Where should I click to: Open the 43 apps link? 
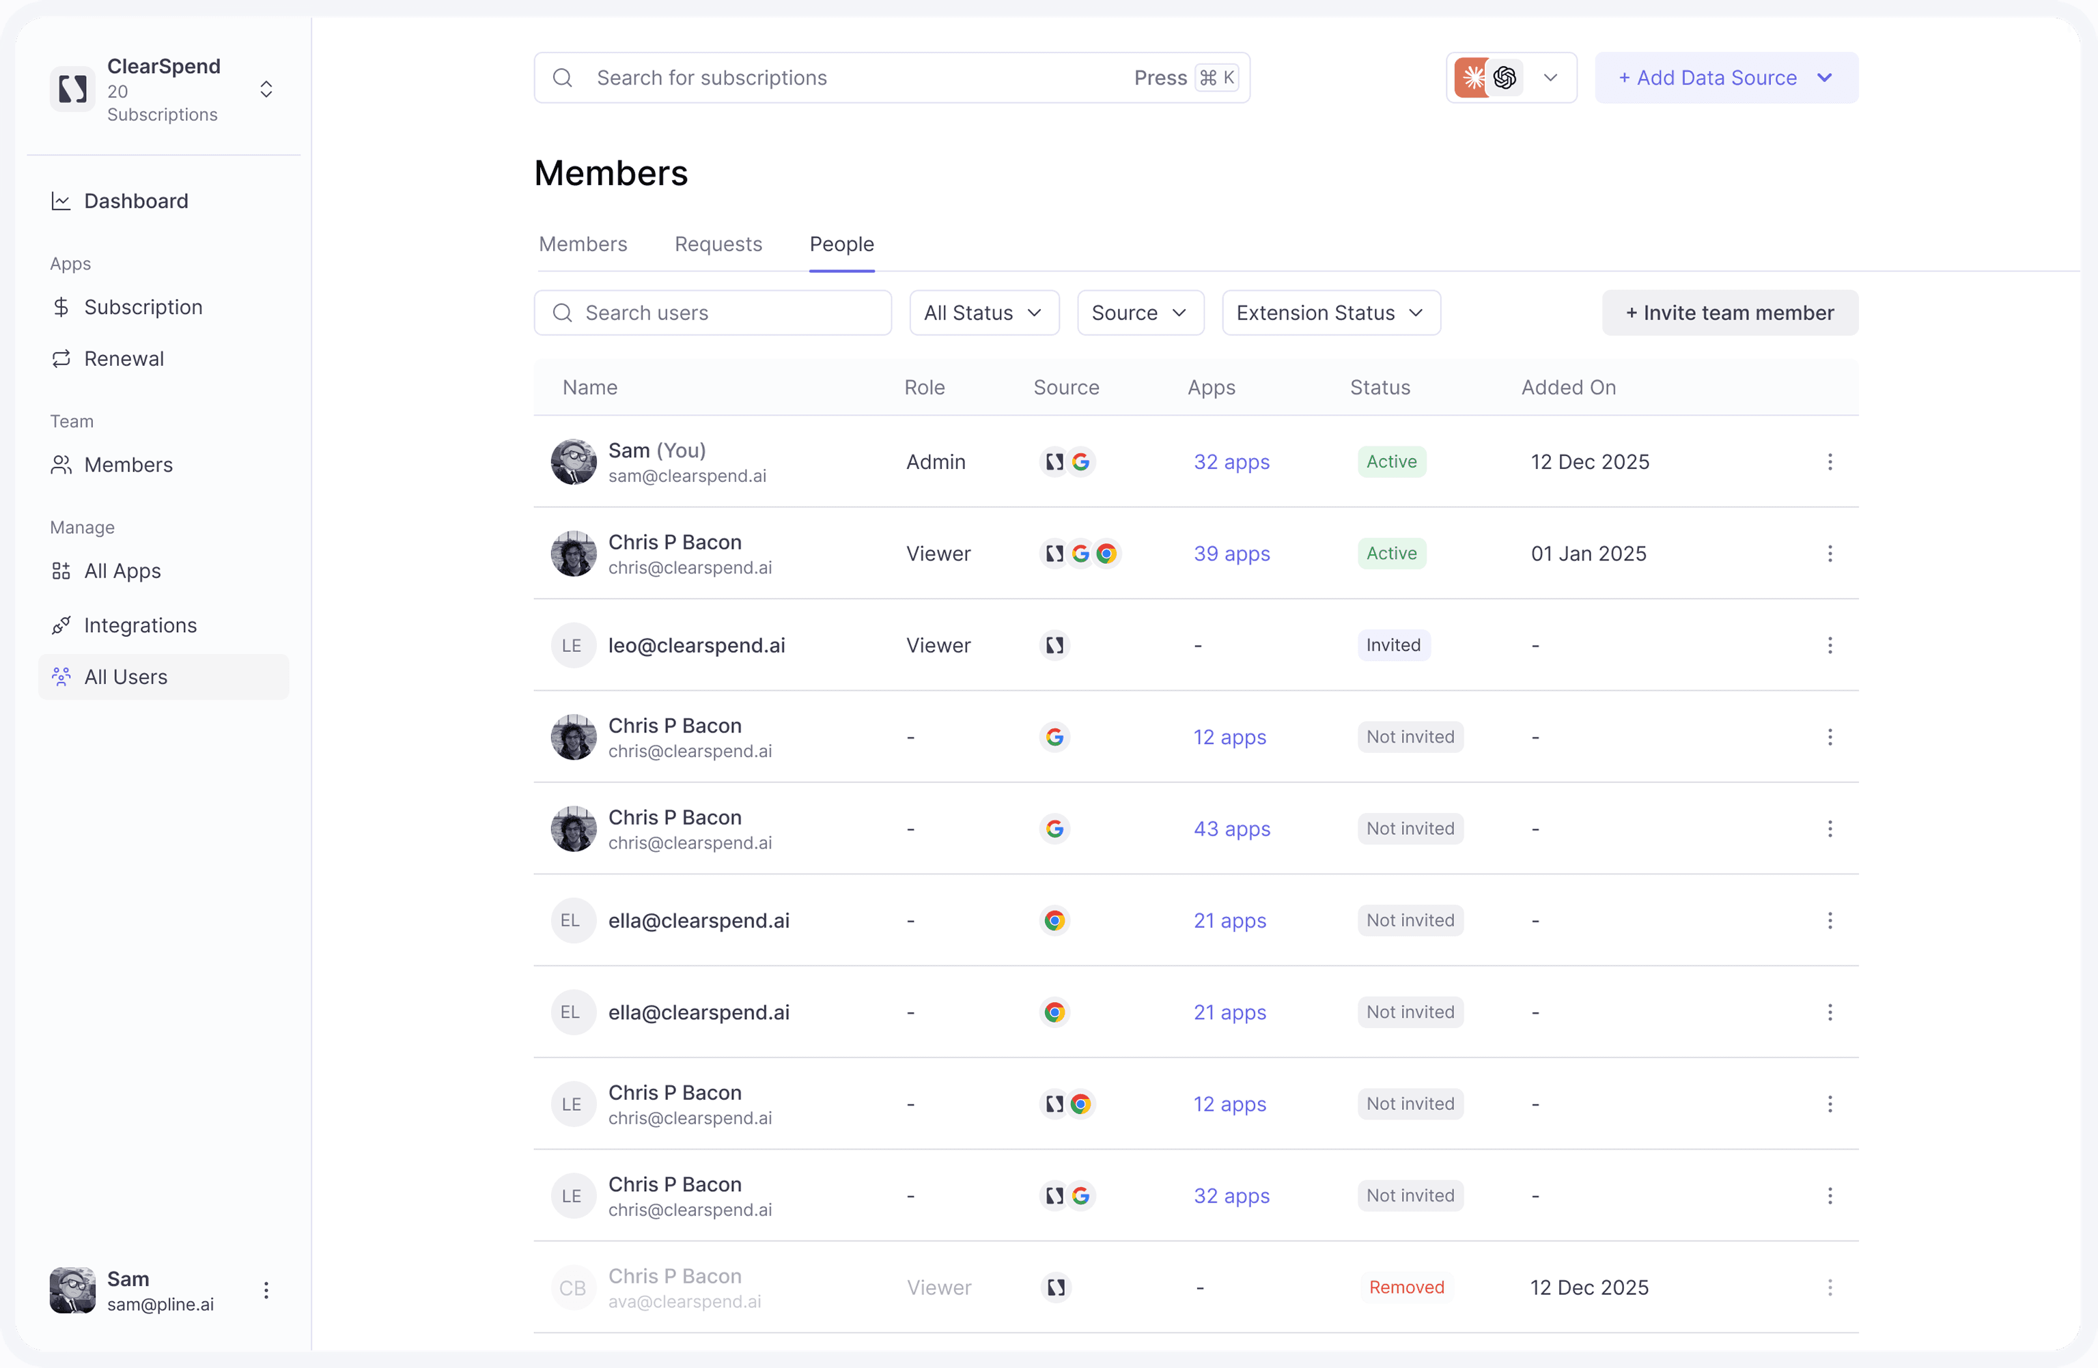click(1231, 829)
